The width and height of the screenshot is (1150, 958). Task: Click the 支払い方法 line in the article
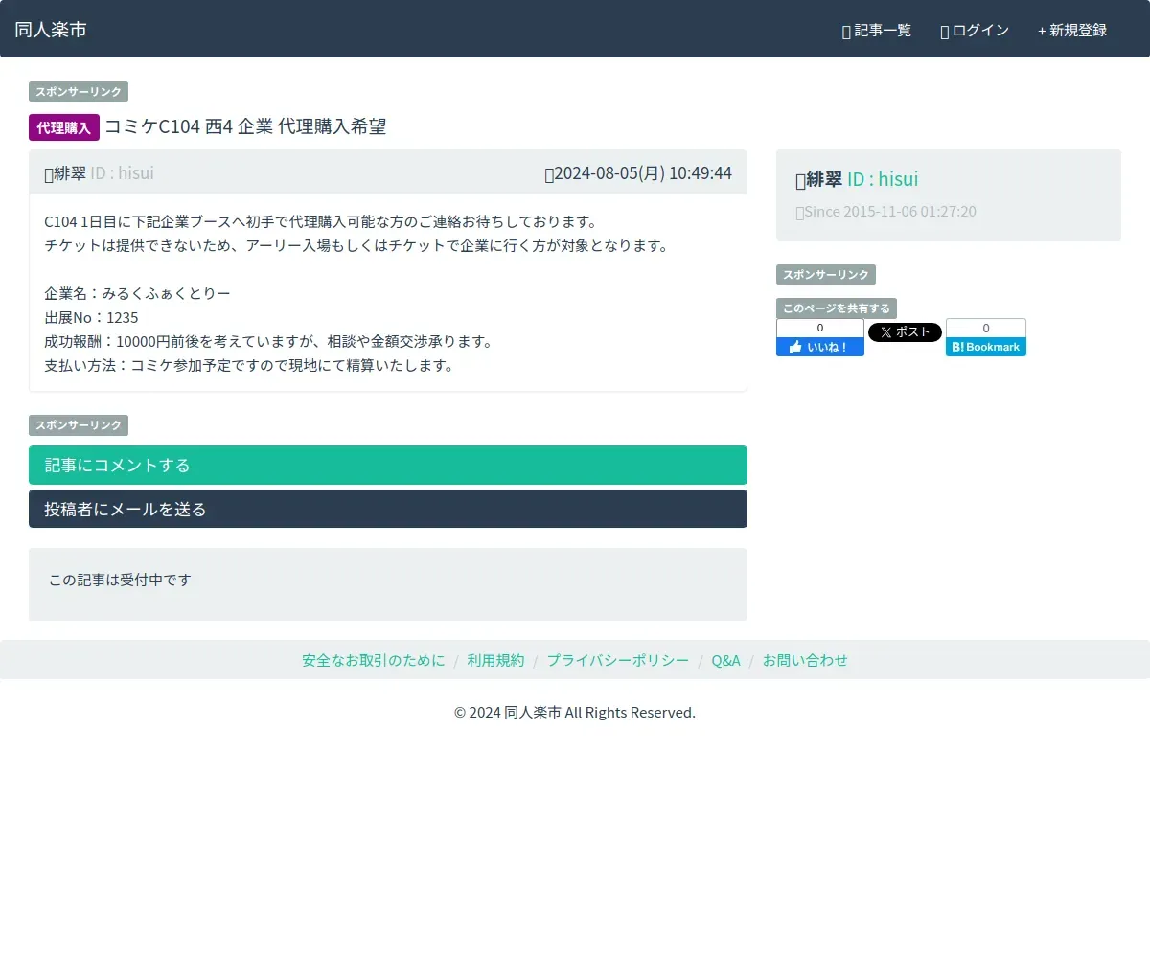249,365
